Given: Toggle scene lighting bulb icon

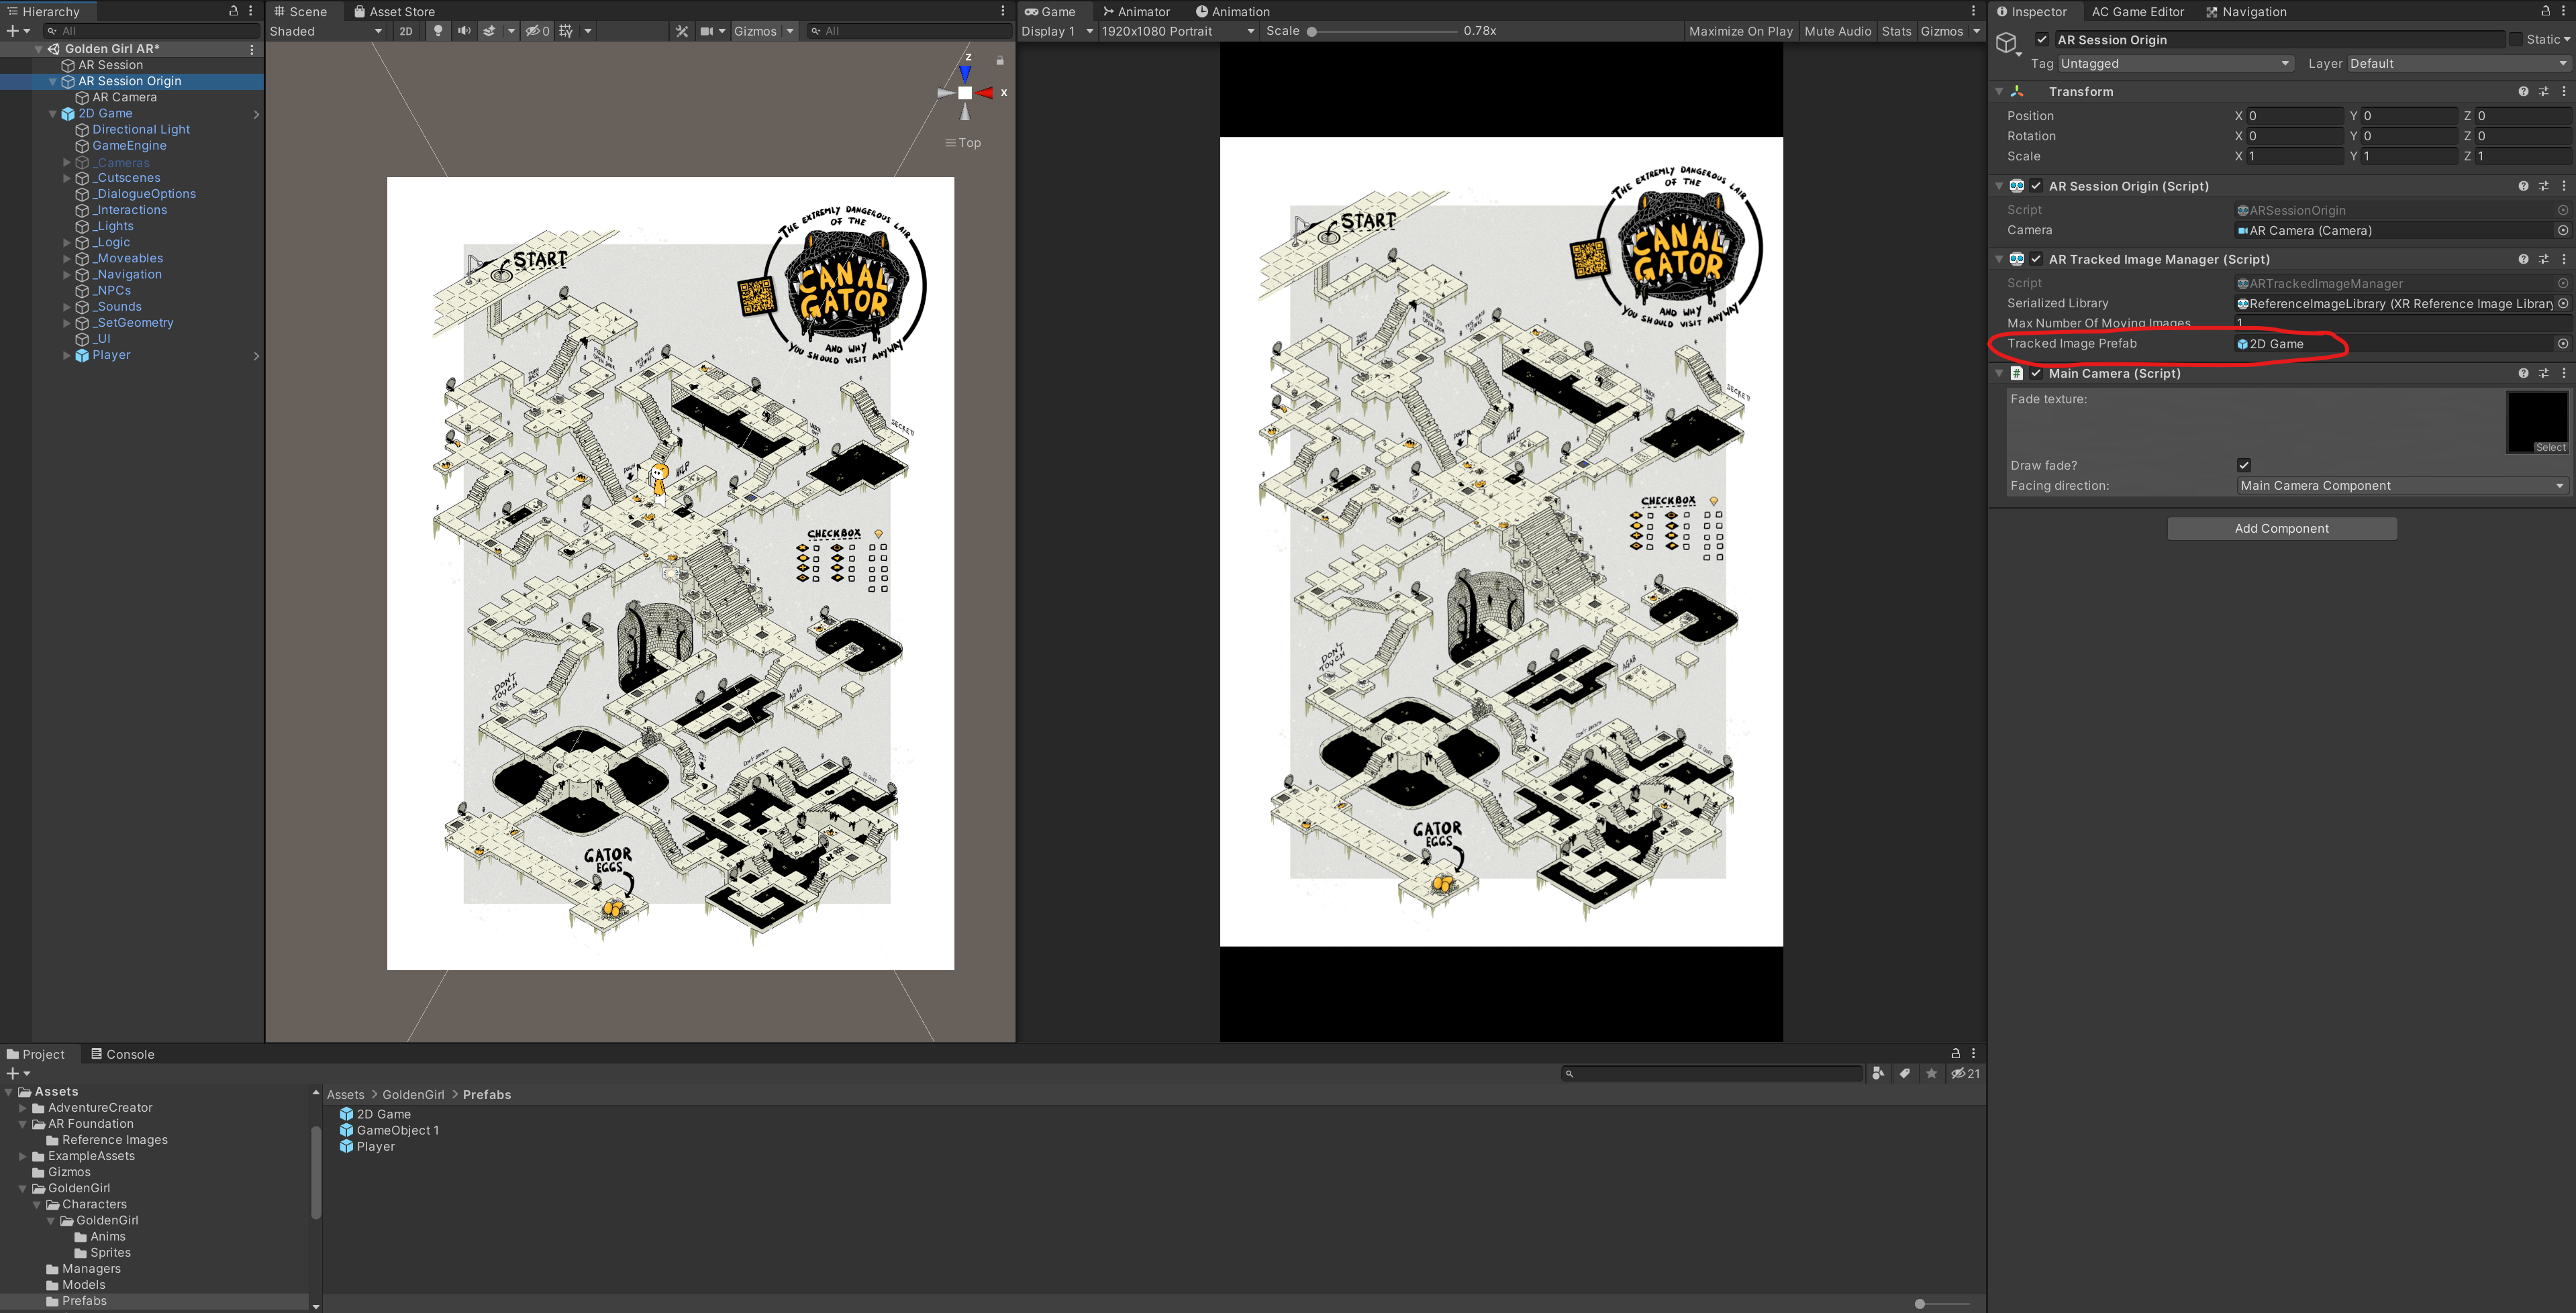Looking at the screenshot, I should (438, 31).
